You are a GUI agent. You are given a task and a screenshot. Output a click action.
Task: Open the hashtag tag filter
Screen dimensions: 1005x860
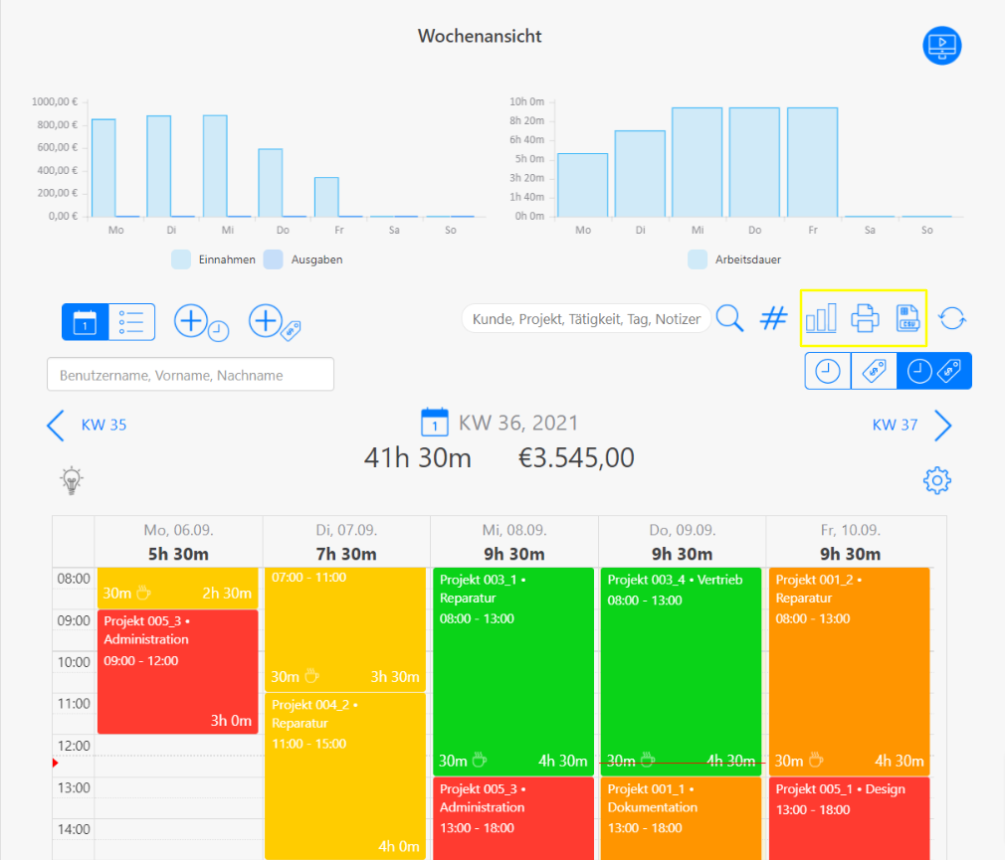tap(773, 318)
